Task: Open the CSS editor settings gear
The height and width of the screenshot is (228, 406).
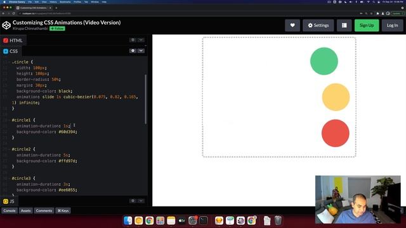Action: click(x=133, y=51)
